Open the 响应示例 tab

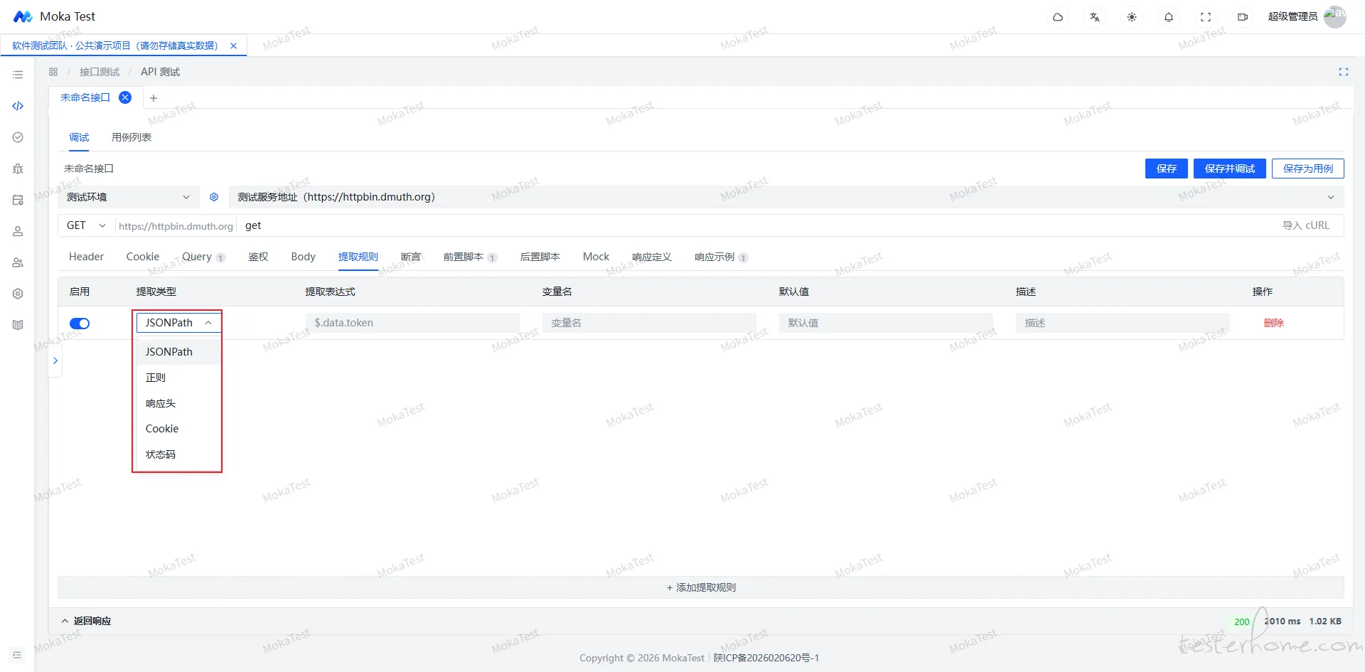pos(721,257)
